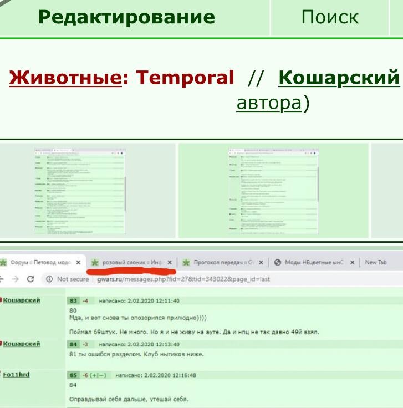Viewport: 403px width, 408px height.
Task: Click post number 85 badge
Action: pos(73,375)
